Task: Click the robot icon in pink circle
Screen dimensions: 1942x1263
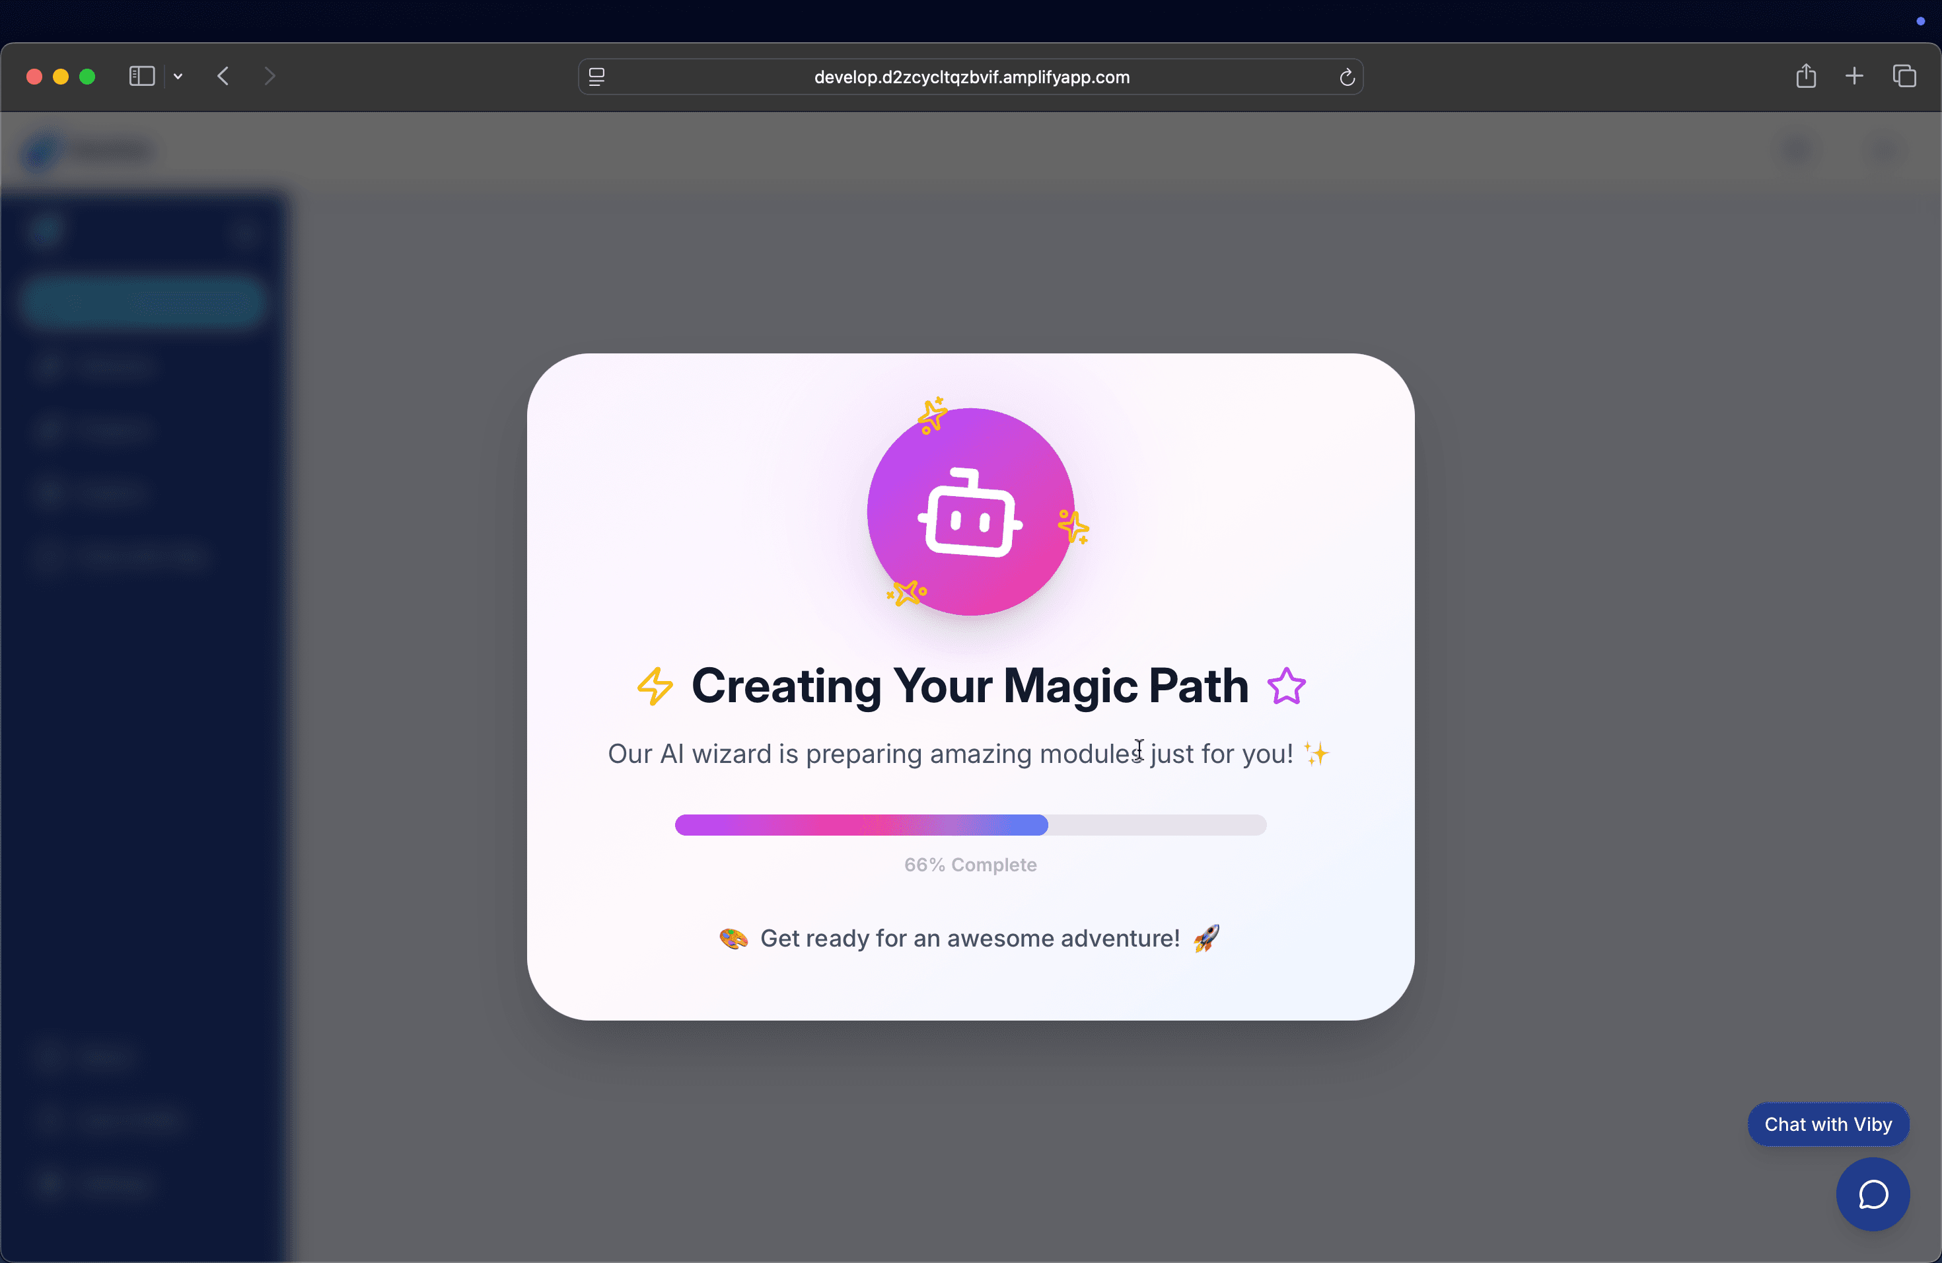Action: click(x=970, y=513)
